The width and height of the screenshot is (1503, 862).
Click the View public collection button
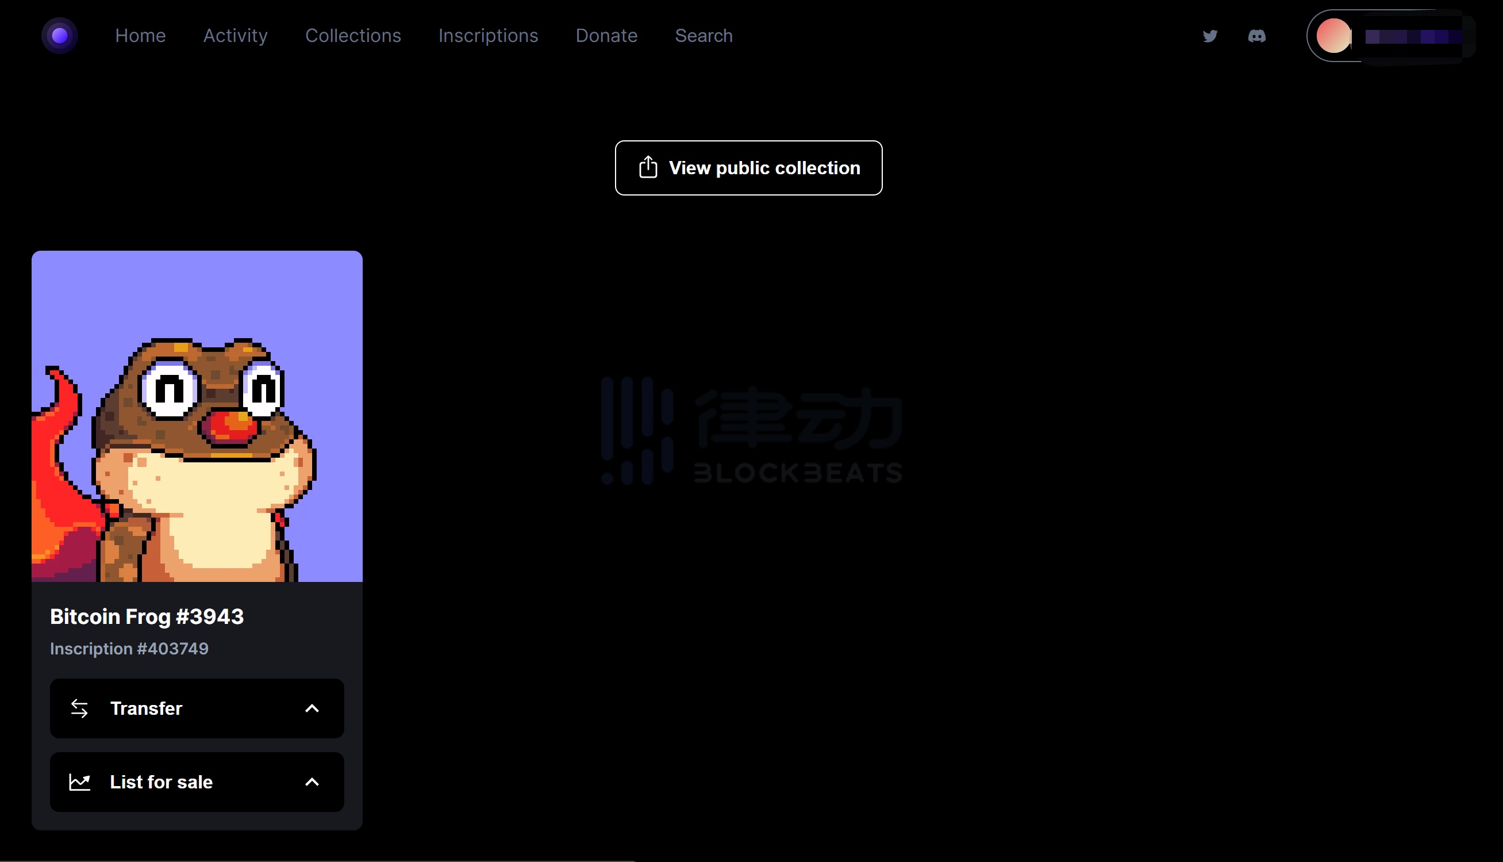[x=747, y=167]
